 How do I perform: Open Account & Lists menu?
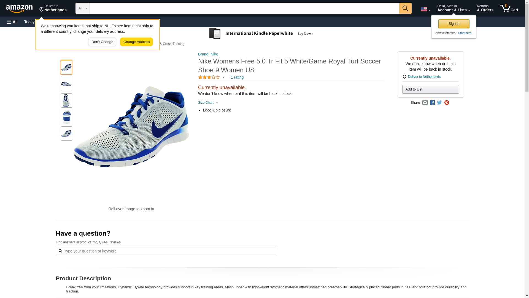454,8
